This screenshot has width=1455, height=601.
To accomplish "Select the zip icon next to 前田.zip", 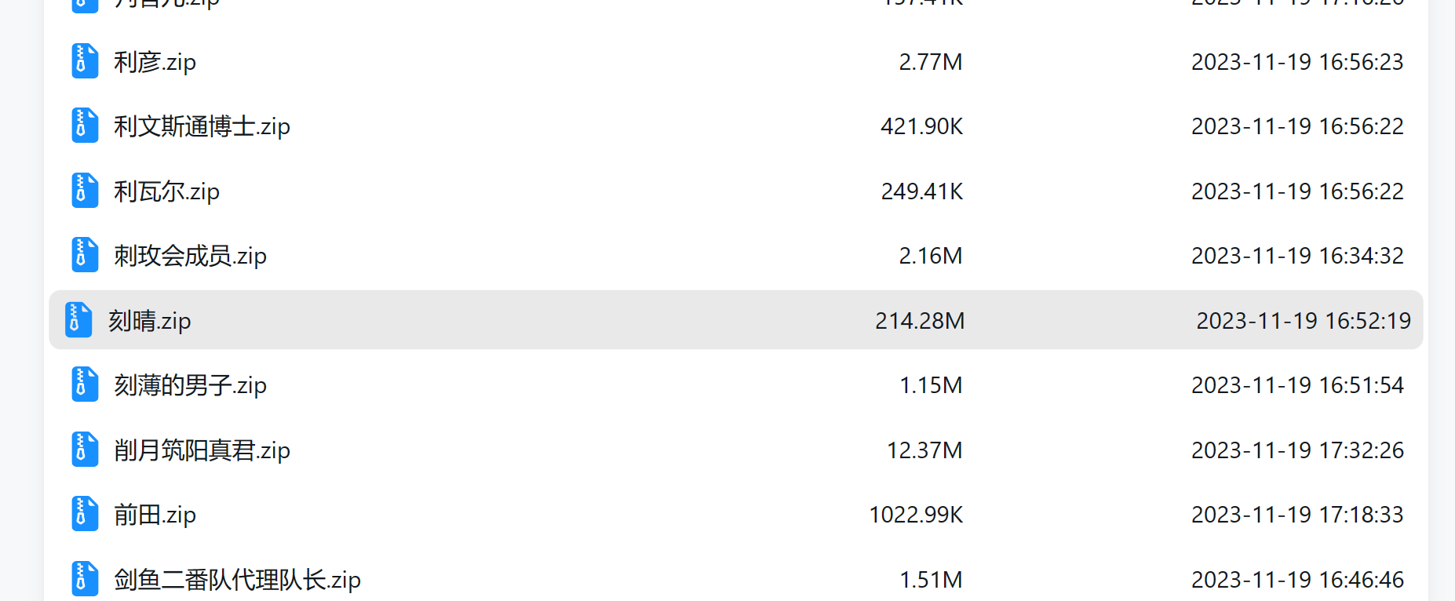I will 85,514.
